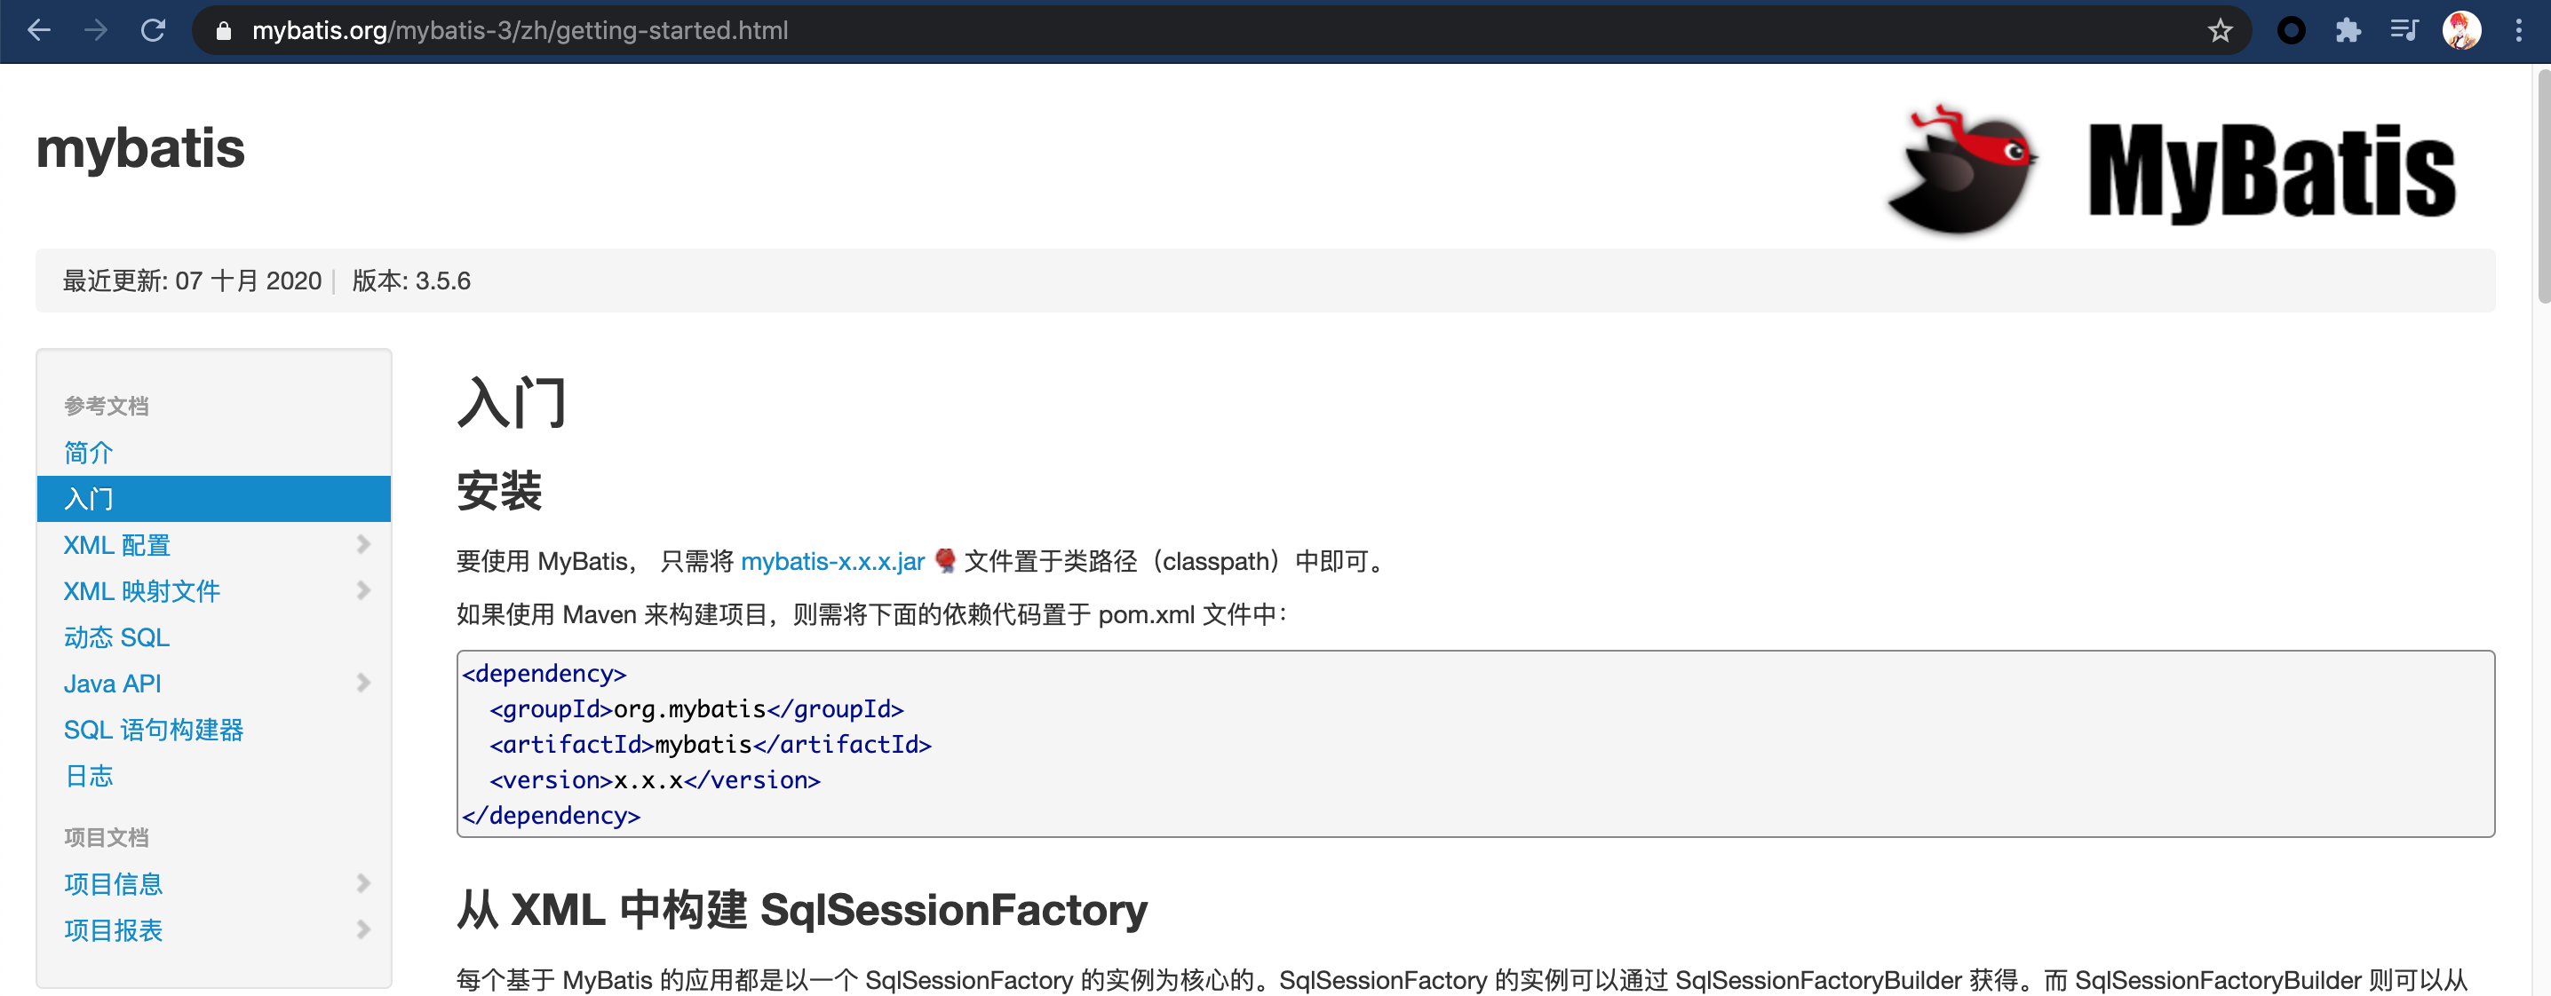Click the browser forward arrow
Viewport: 2551px width, 996px height.
[x=96, y=31]
